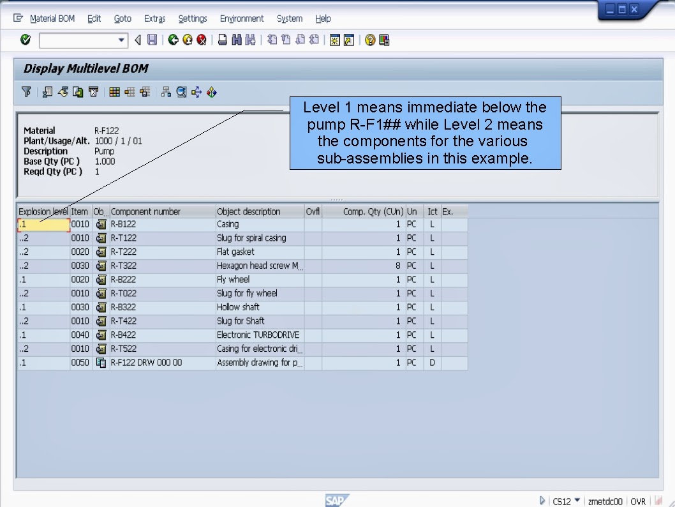Open the Material BOM menu
The height and width of the screenshot is (507, 675).
click(52, 19)
